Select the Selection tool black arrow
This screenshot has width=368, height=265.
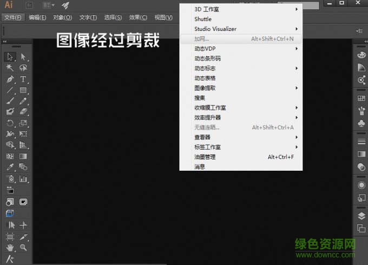pos(10,56)
